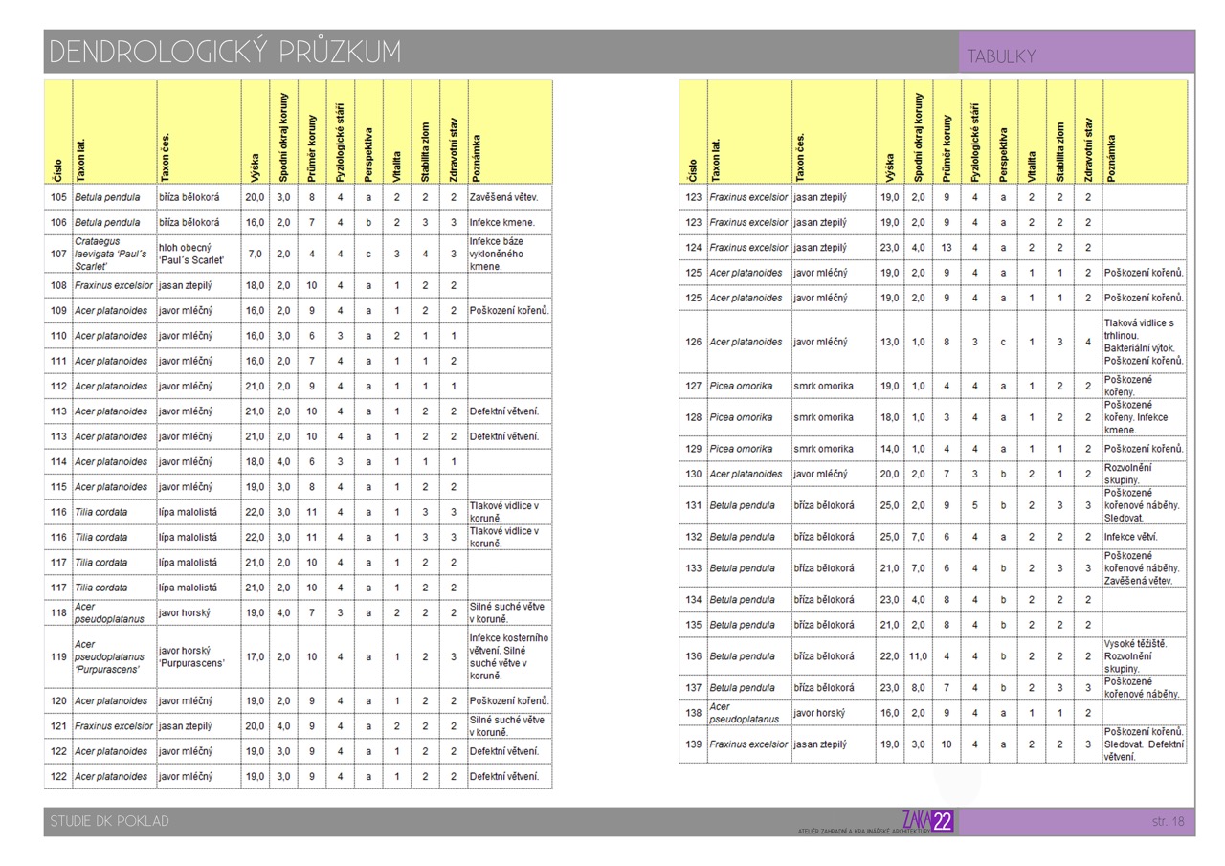Click the note starting 'Infekce kosterního větvení'
Image resolution: width=1225 pixels, height=866 pixels.
[x=509, y=656]
